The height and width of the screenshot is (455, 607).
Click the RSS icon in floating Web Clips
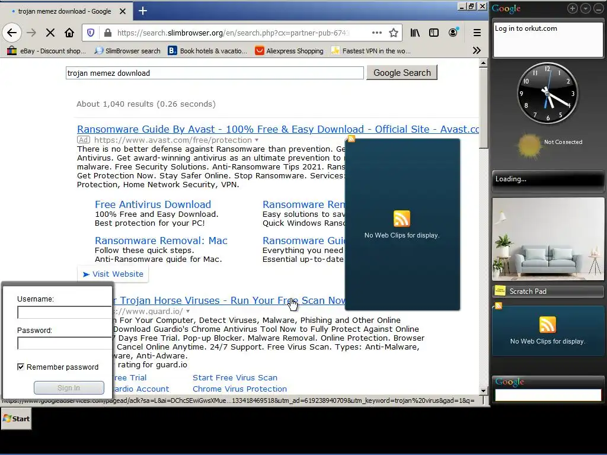click(x=402, y=219)
